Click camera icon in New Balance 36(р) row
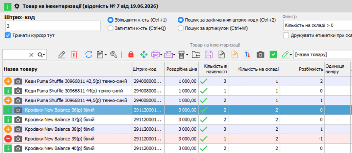The width and height of the screenshot is (352, 153). tap(18, 110)
